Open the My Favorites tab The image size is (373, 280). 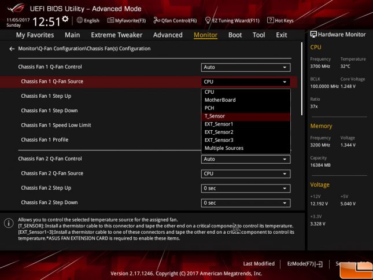[35, 35]
